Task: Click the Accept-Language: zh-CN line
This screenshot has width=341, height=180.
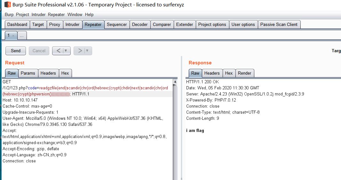Action: coord(35,155)
